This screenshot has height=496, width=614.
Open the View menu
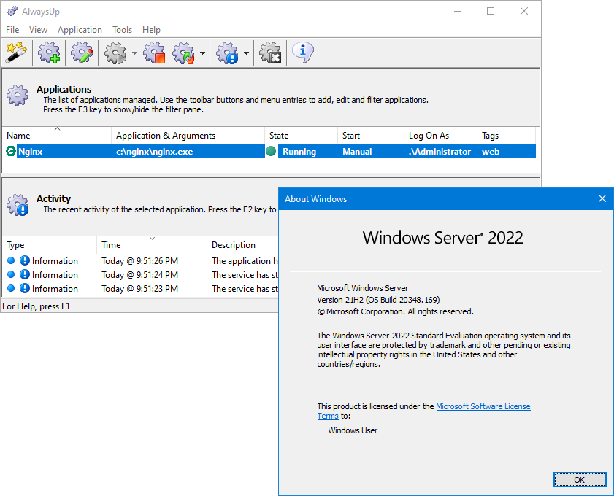[x=38, y=30]
